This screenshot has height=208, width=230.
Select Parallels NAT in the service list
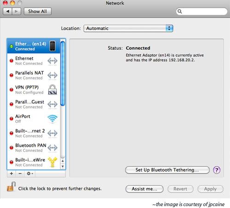(x=34, y=75)
